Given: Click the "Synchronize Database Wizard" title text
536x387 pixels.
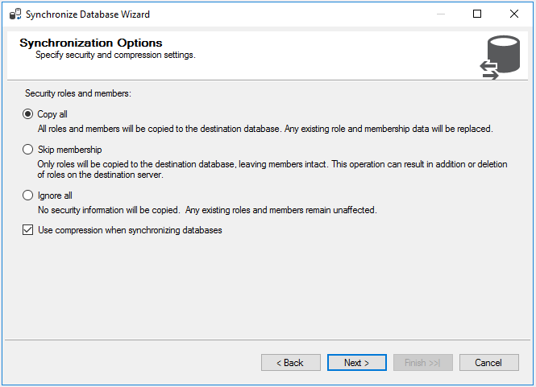Looking at the screenshot, I should pyautogui.click(x=87, y=14).
